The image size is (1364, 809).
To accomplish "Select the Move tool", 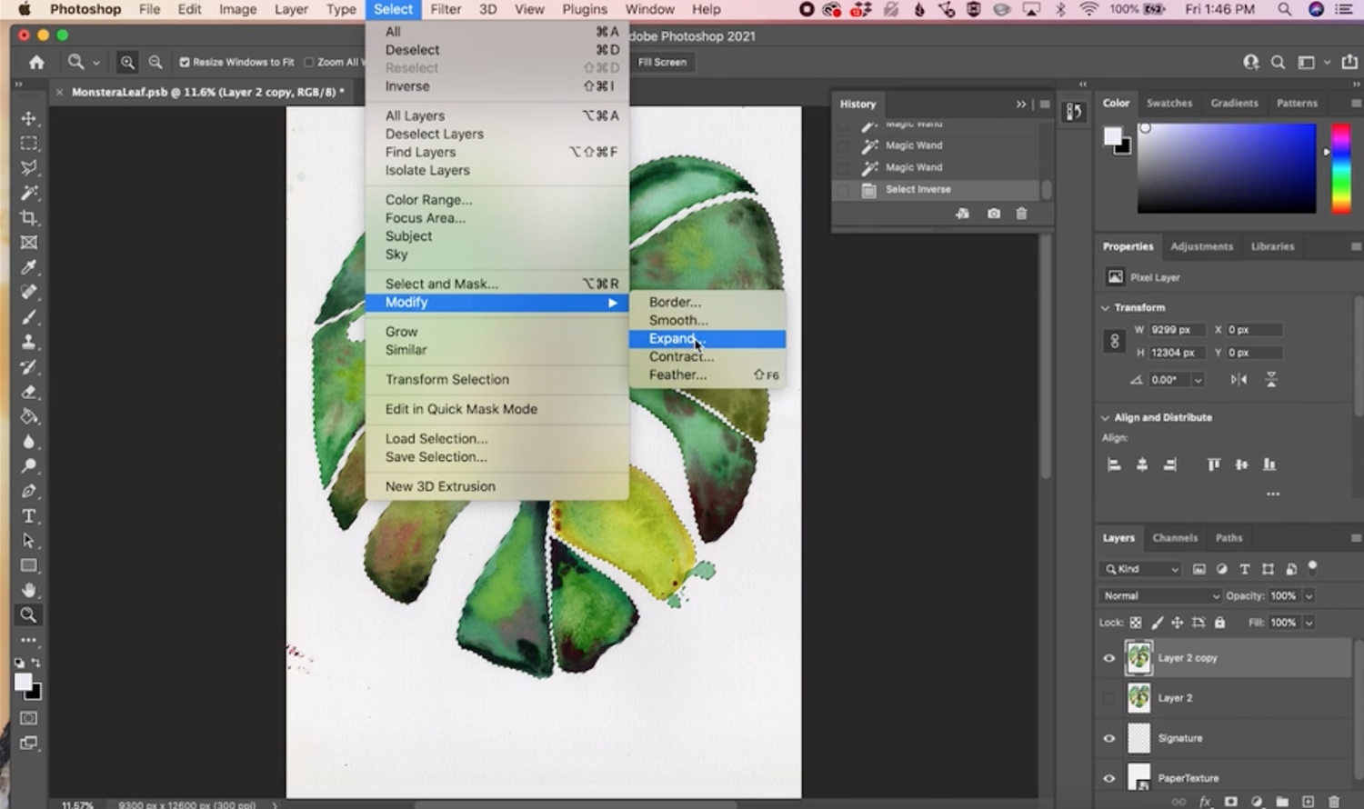I will (28, 117).
